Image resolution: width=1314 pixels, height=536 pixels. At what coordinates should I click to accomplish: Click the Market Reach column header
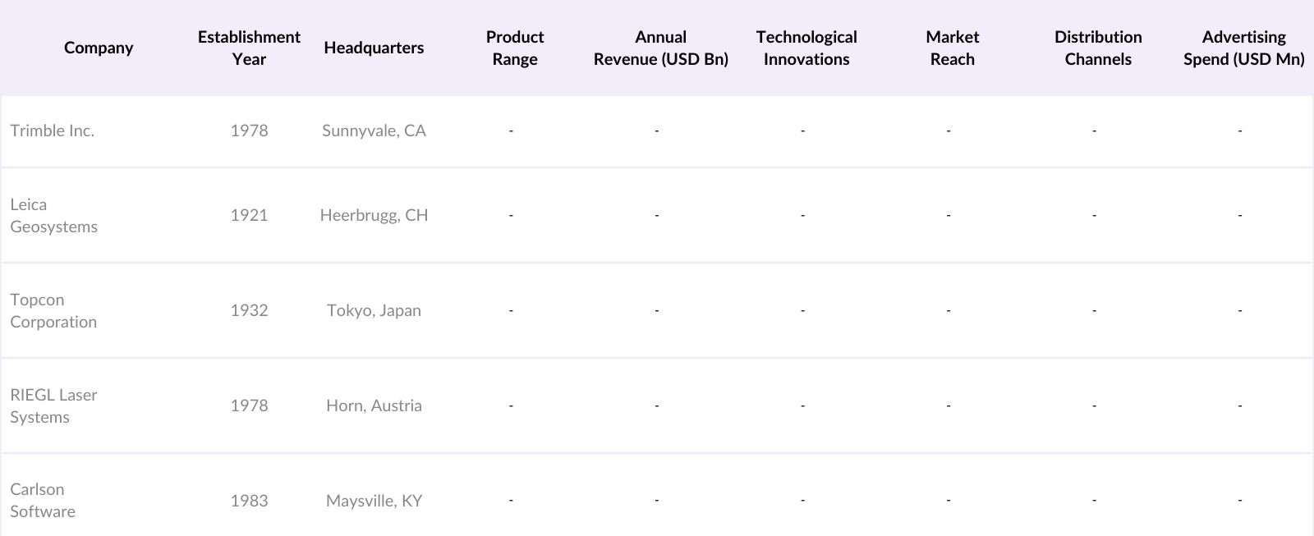coord(952,48)
